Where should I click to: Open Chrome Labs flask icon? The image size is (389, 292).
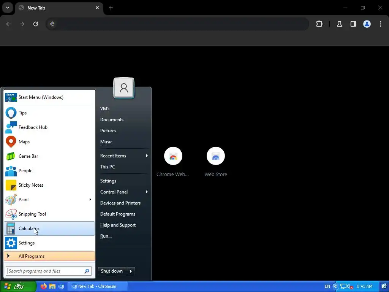[340, 24]
